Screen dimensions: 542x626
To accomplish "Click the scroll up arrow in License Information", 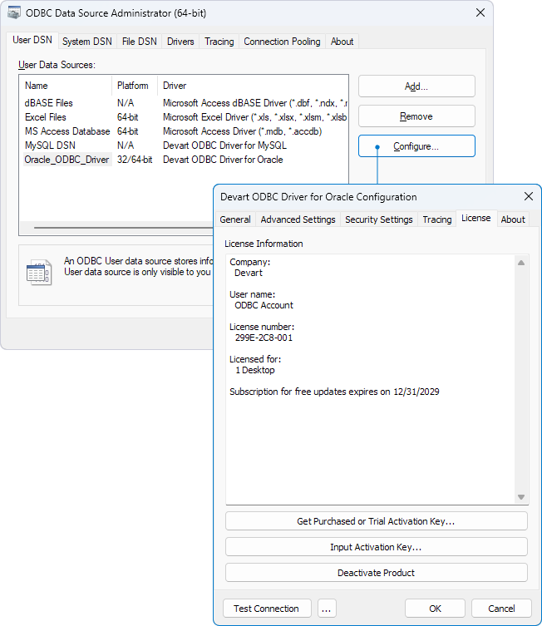I will [521, 263].
